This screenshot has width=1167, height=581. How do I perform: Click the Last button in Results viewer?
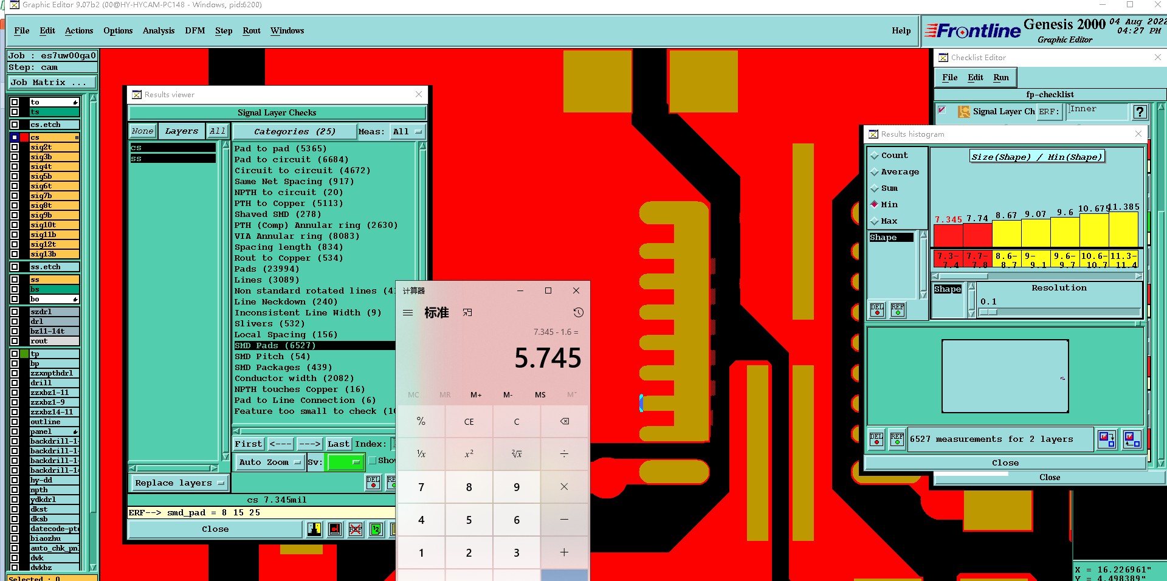[x=339, y=444]
